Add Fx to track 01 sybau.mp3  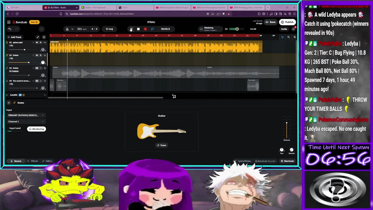(11, 45)
